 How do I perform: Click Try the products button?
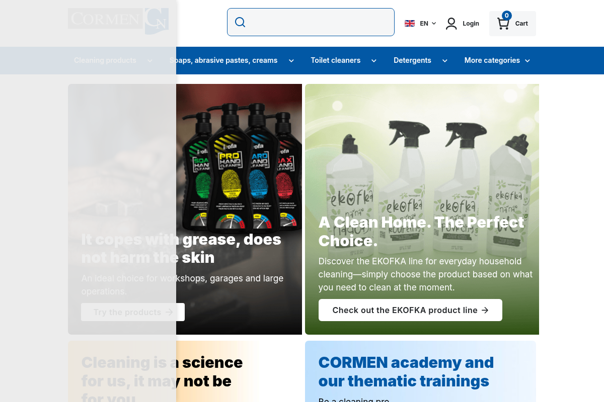(x=133, y=312)
